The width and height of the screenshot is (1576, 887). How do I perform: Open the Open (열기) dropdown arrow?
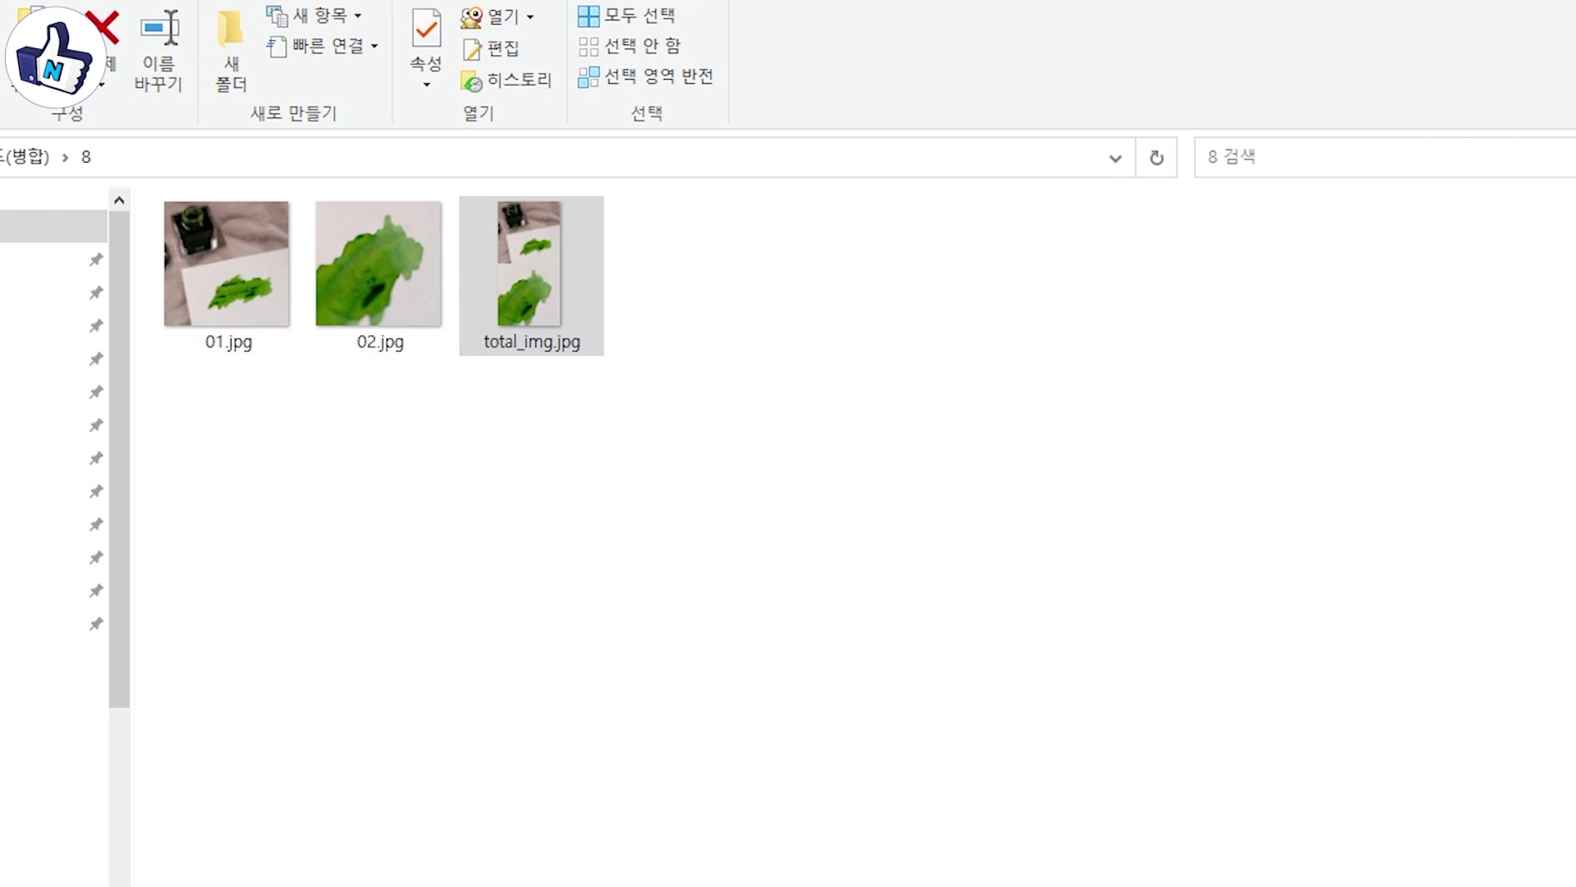click(x=530, y=16)
